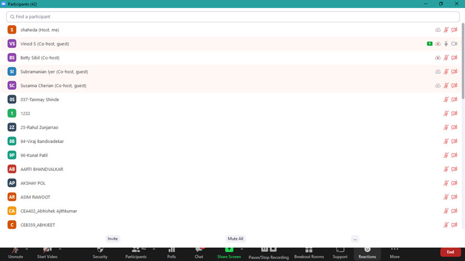Open the Polls panel
Image resolution: width=465 pixels, height=261 pixels.
coord(171,253)
